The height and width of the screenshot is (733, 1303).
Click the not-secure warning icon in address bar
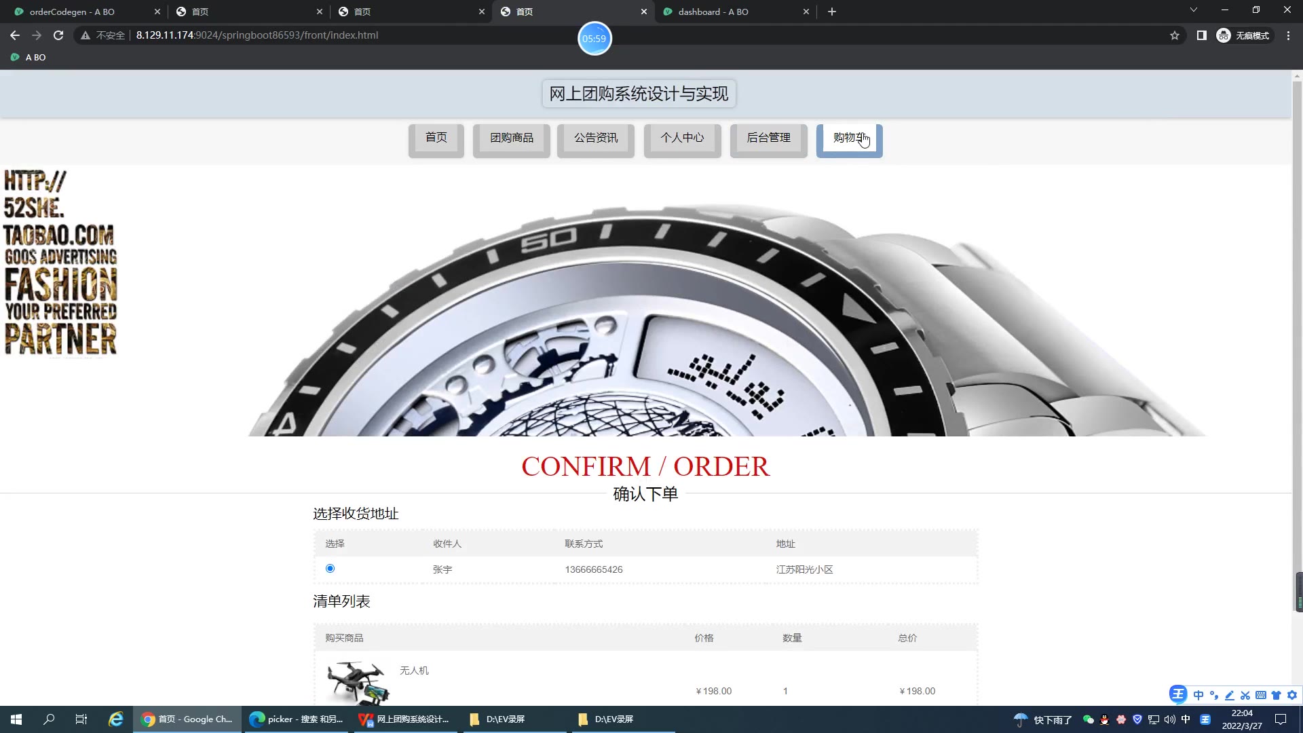click(x=86, y=35)
